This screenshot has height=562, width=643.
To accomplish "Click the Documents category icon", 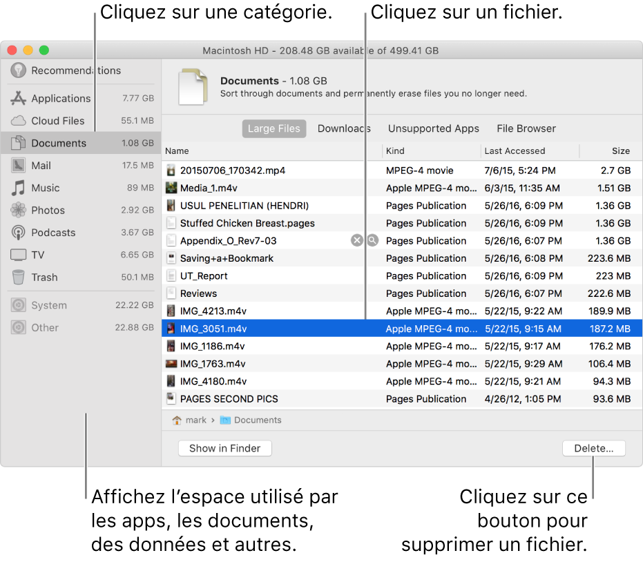I will (x=18, y=143).
